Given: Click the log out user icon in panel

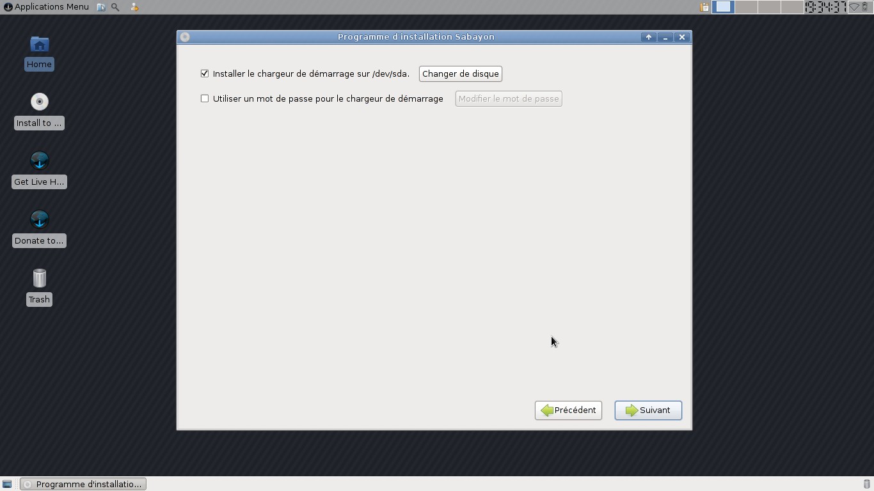Looking at the screenshot, I should point(134,7).
